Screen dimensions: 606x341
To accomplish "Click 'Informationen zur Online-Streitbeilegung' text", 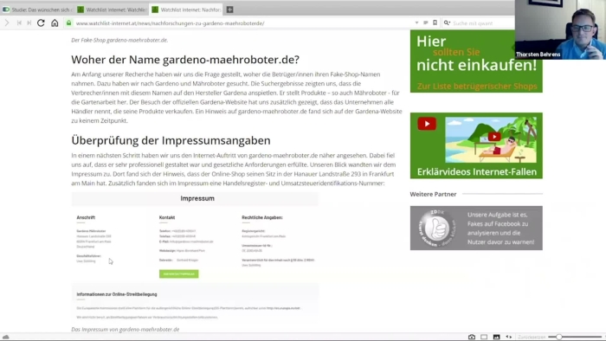I will pos(117,294).
